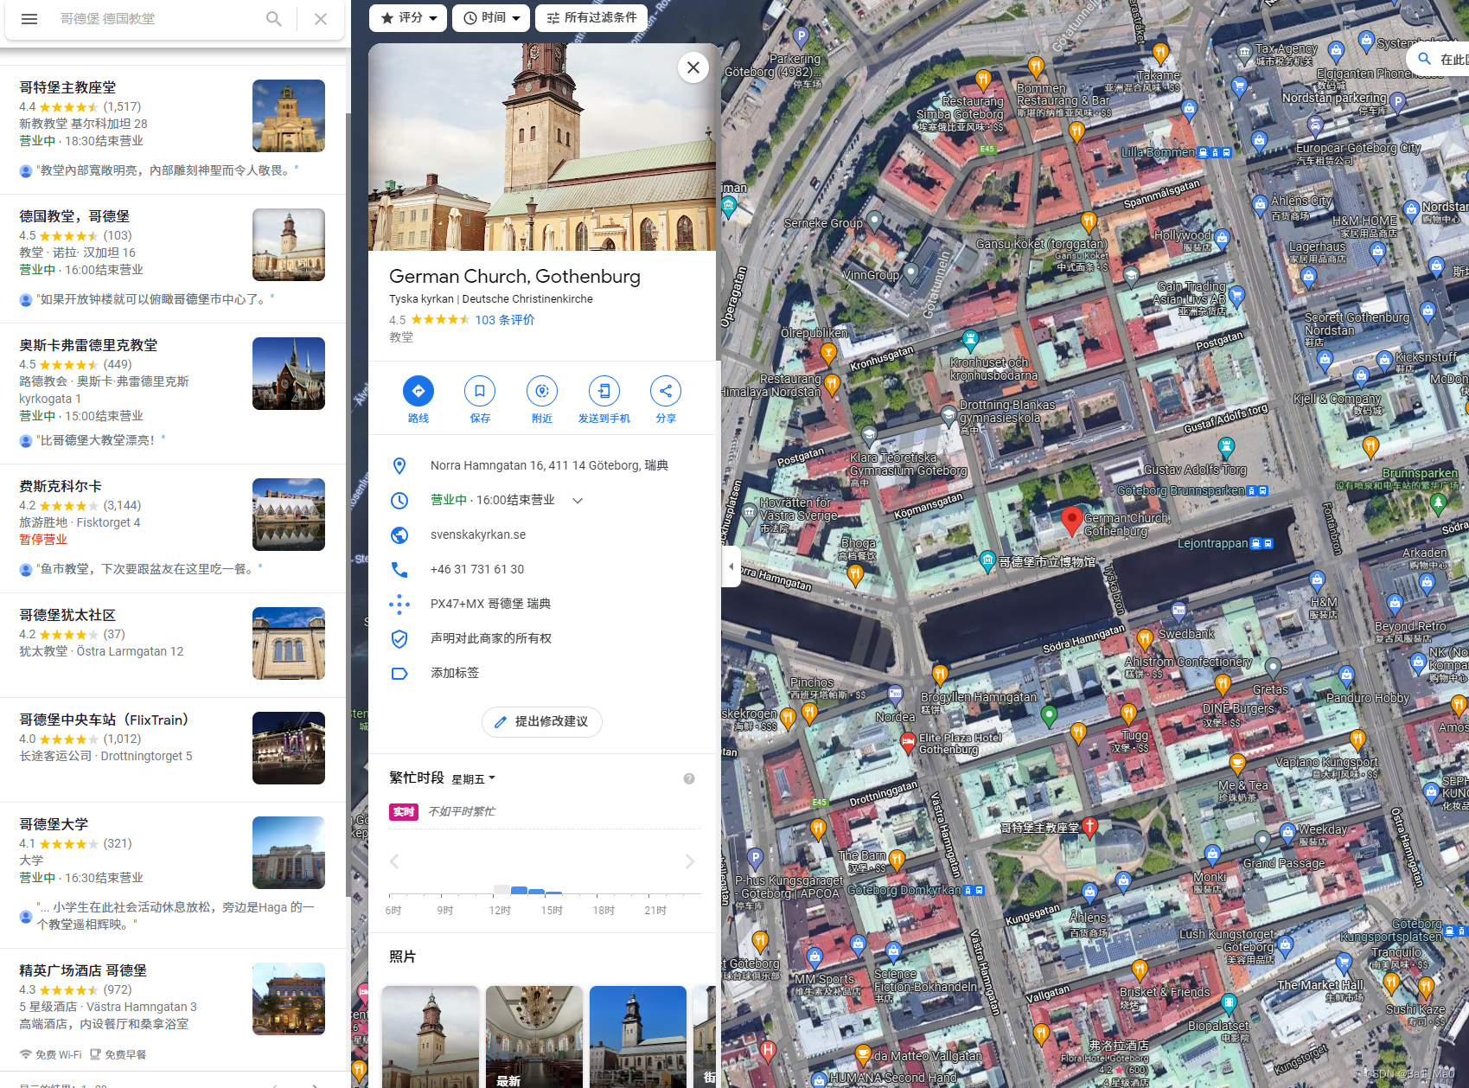Select the 哥德堡市立博物馆 museum map marker

coord(987,560)
